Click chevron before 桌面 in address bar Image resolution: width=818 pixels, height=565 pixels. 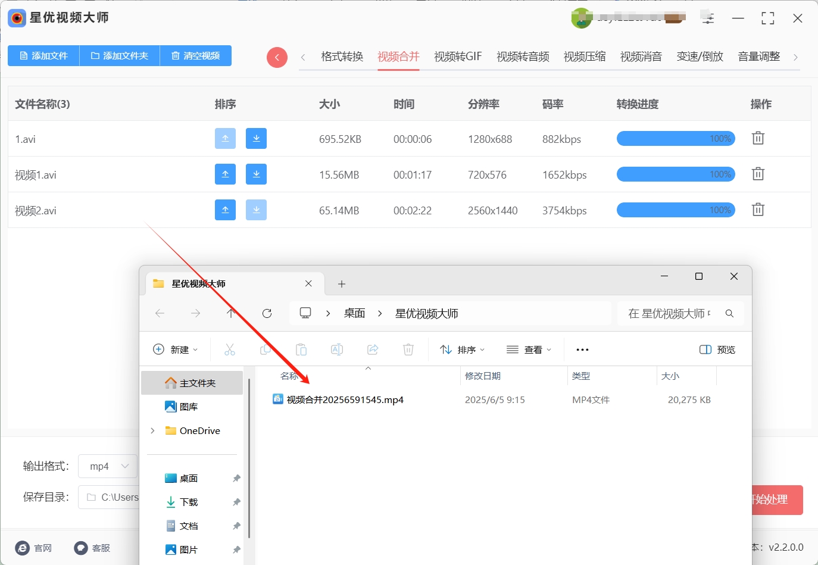328,313
